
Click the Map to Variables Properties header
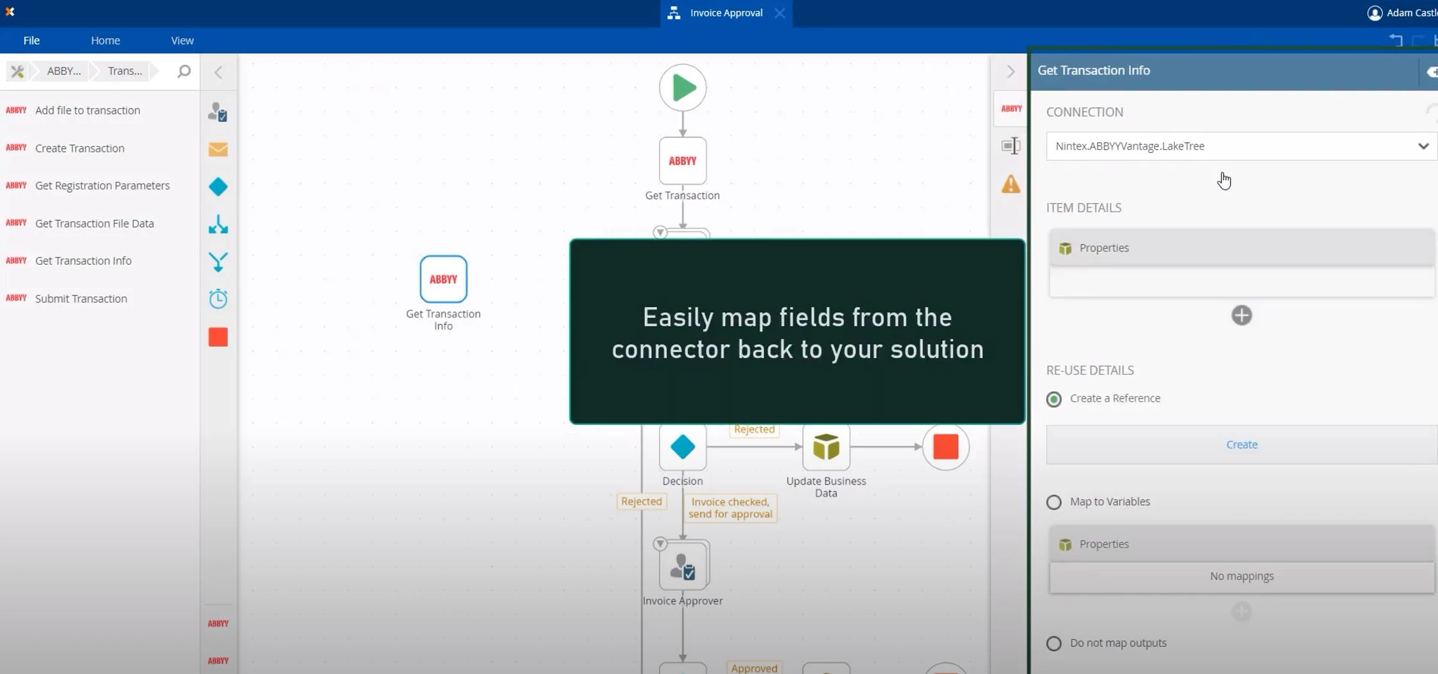(1241, 544)
